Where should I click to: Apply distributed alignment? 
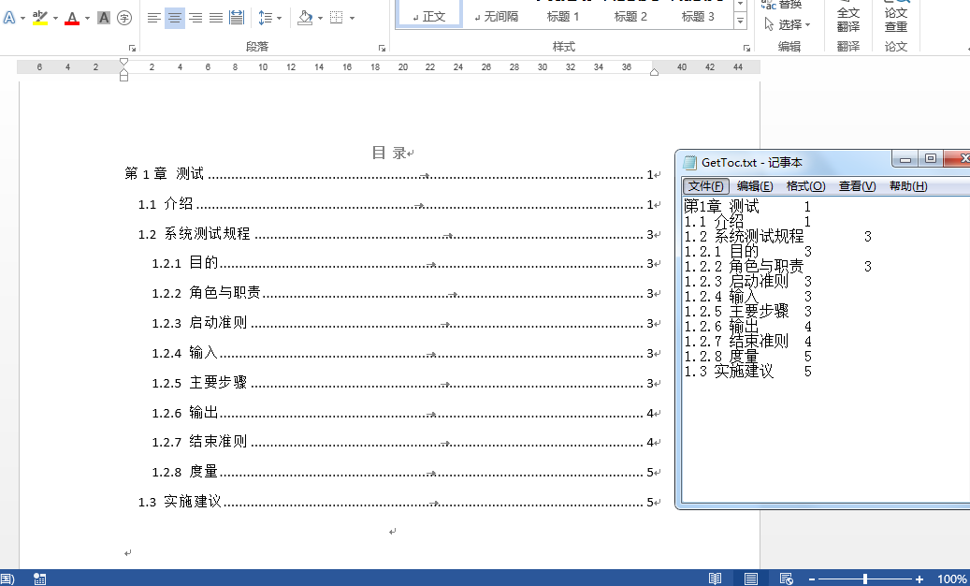coord(237,18)
